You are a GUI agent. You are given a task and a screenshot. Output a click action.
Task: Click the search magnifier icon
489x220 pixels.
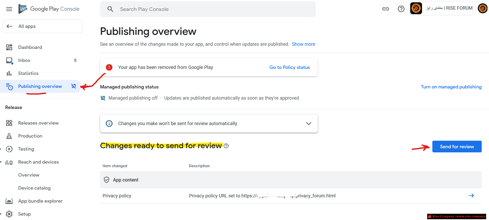click(110, 9)
